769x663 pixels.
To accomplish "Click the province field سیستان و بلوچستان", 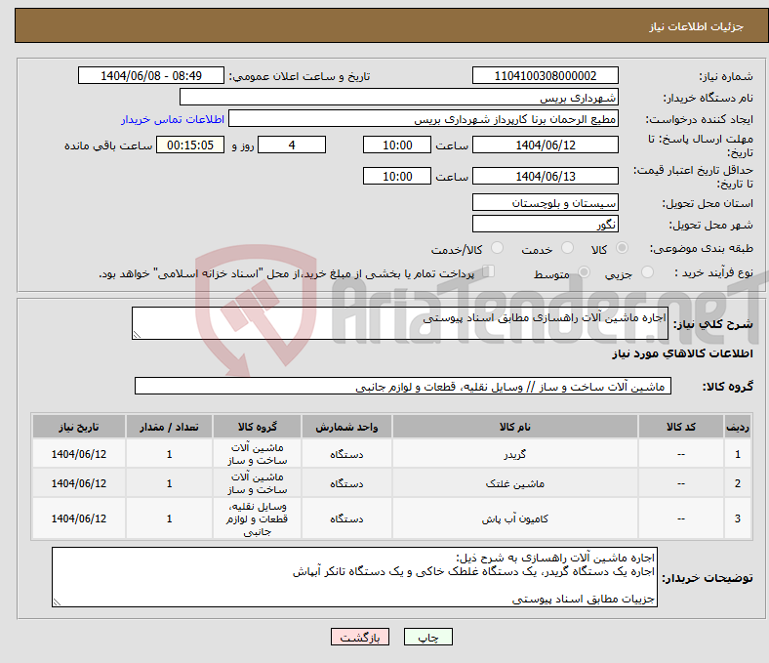I will pyautogui.click(x=546, y=203).
